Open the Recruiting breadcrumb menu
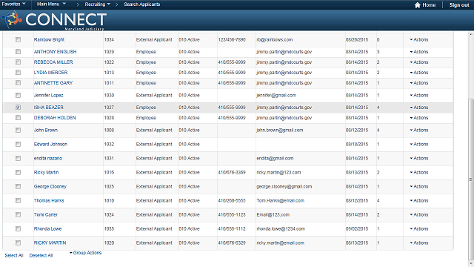The image size is (474, 267). pos(97,4)
